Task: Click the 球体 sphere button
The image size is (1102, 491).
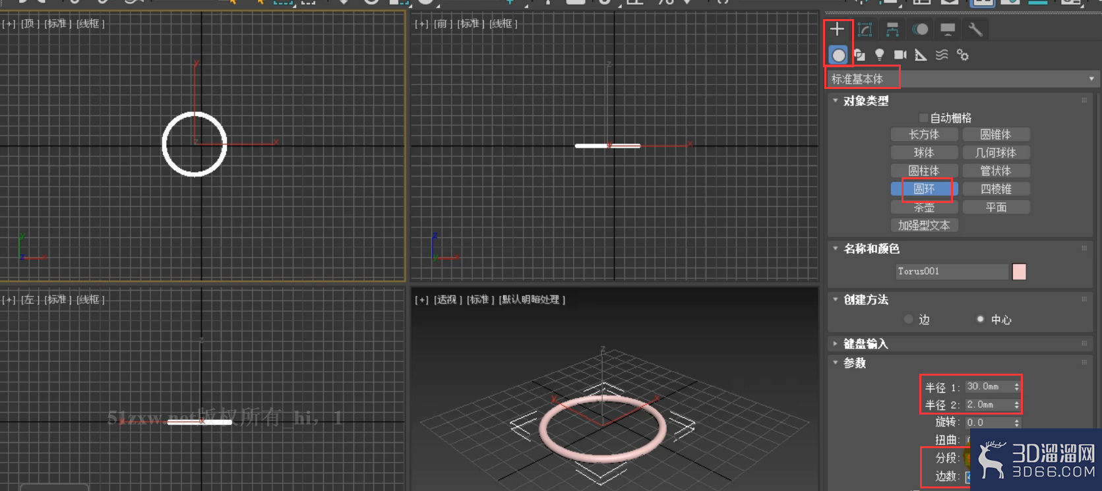Action: coord(924,153)
